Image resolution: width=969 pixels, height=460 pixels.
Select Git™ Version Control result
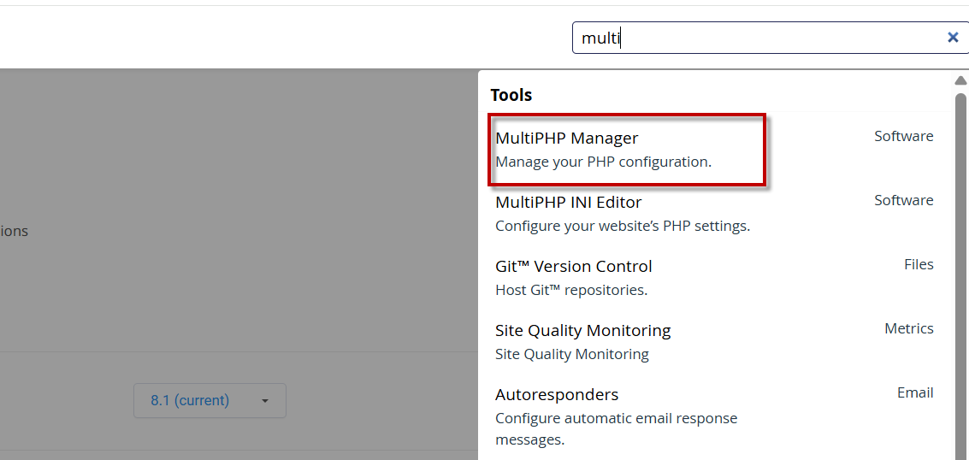point(573,266)
